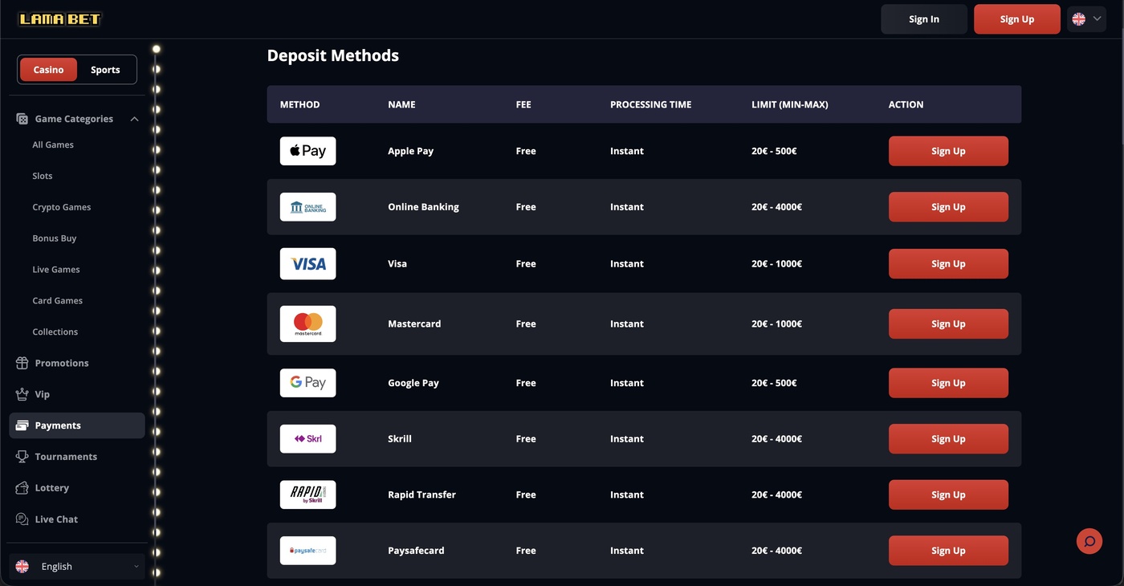Click the Rapid Transfer logo
1124x586 pixels.
(307, 494)
